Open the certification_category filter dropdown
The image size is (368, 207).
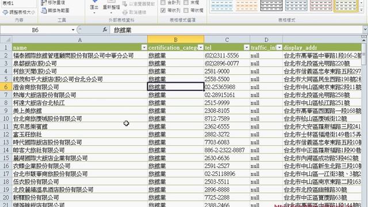[x=201, y=48]
